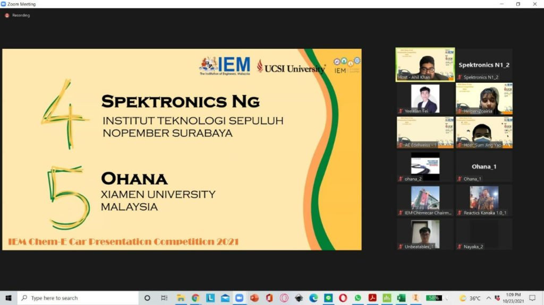Open Task View from the taskbar
544x305 pixels.
pos(164,298)
